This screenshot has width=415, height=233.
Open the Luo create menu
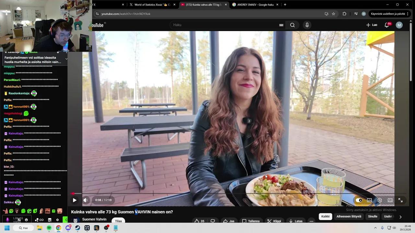(372, 25)
